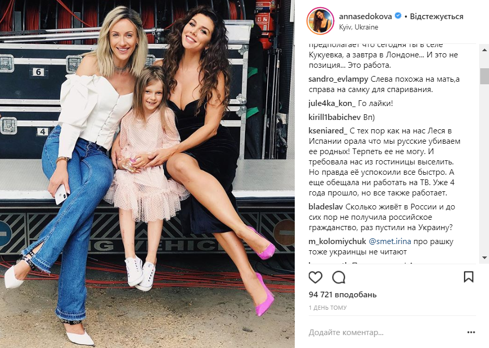Open the Kyiv, Ukraine location link
Screen dimensions: 489x348
tap(358, 27)
